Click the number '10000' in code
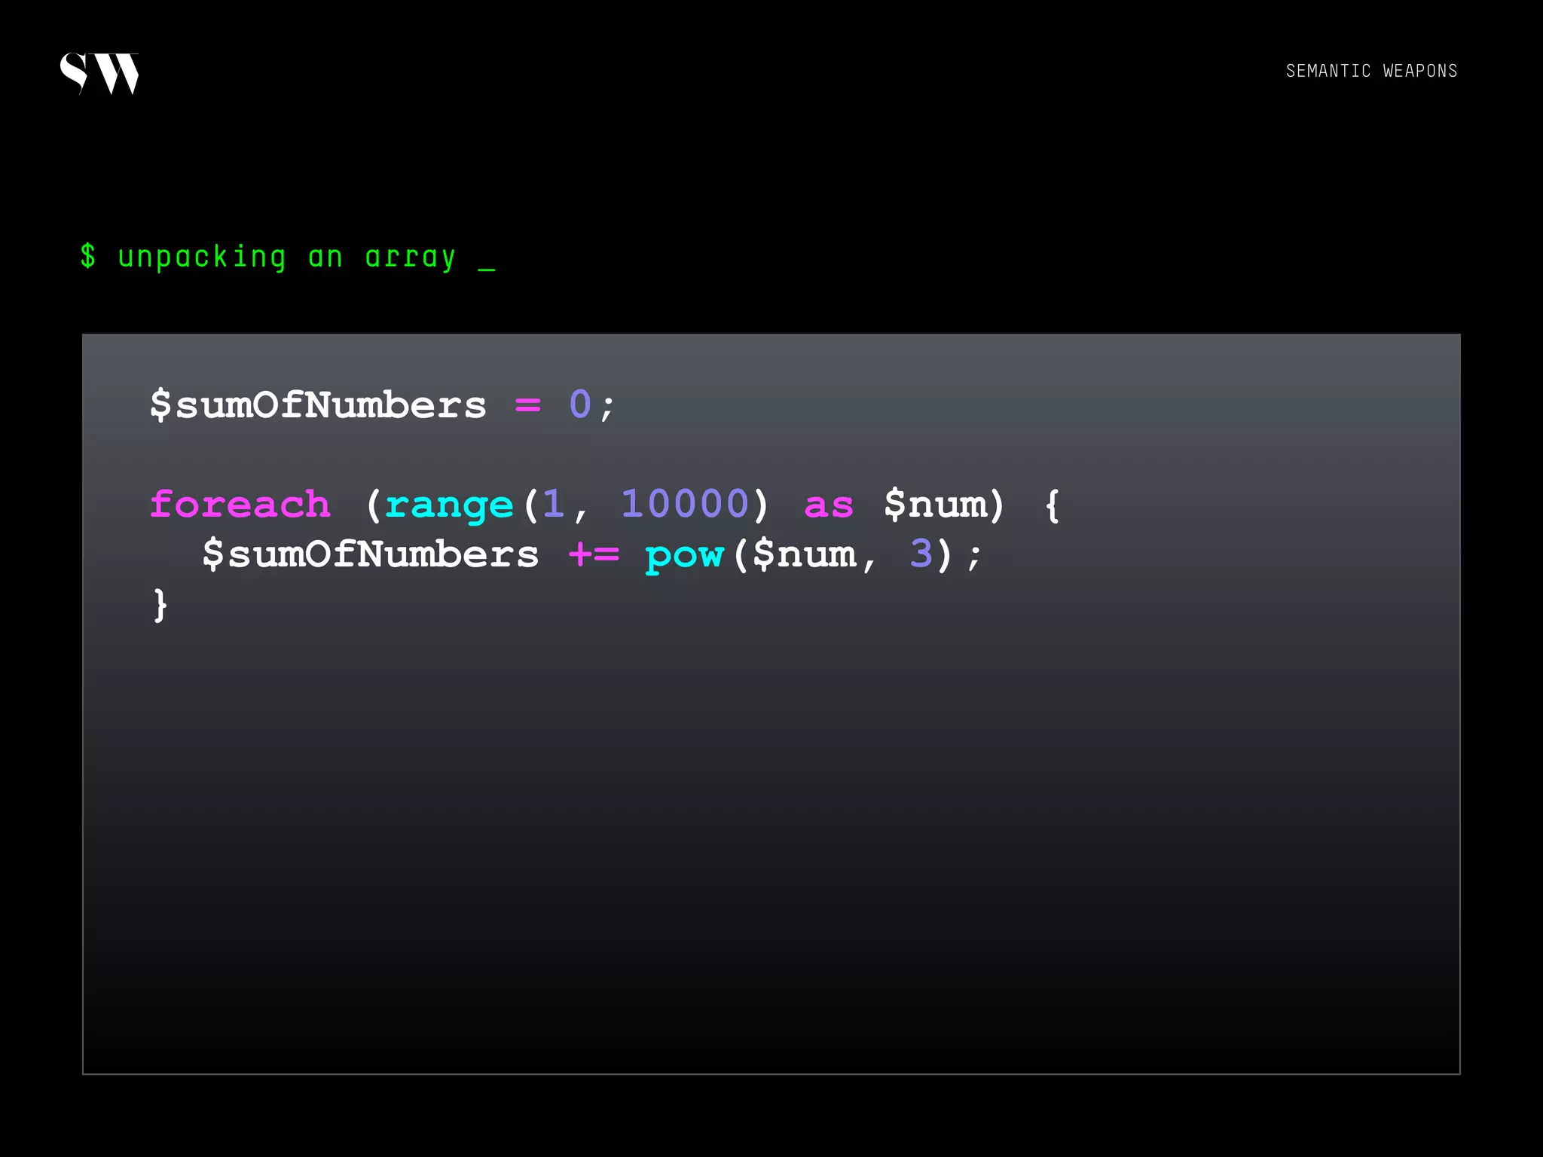1543x1157 pixels. click(685, 503)
